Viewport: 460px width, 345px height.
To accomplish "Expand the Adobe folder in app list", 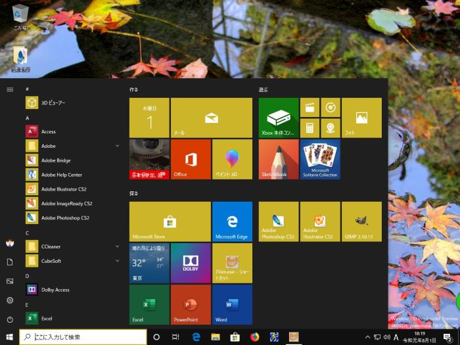I will click(117, 146).
